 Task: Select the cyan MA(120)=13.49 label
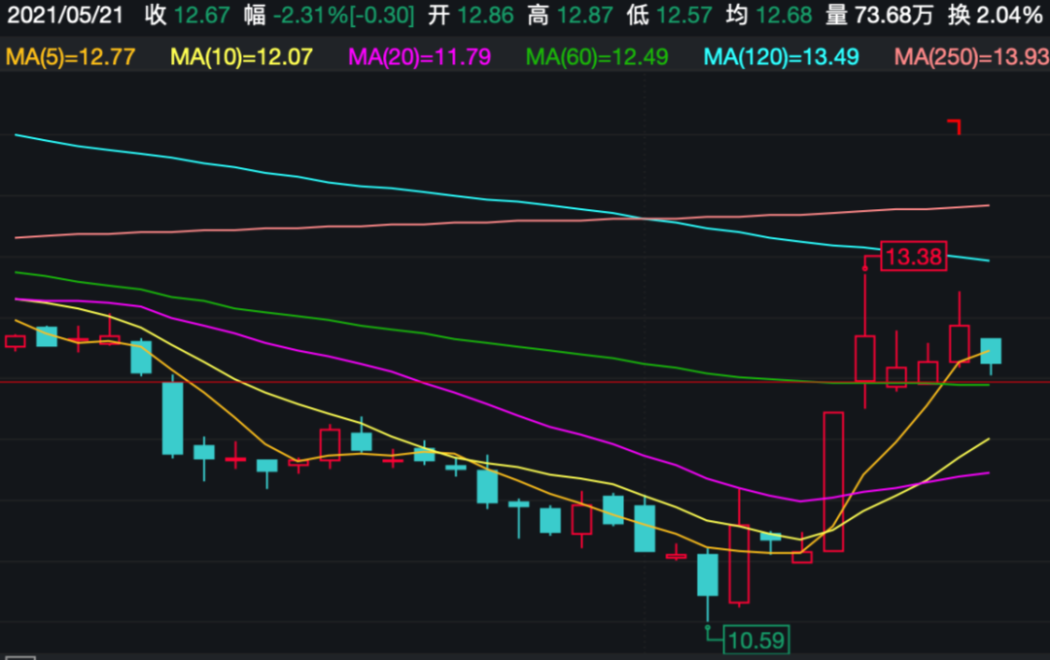[x=781, y=57]
